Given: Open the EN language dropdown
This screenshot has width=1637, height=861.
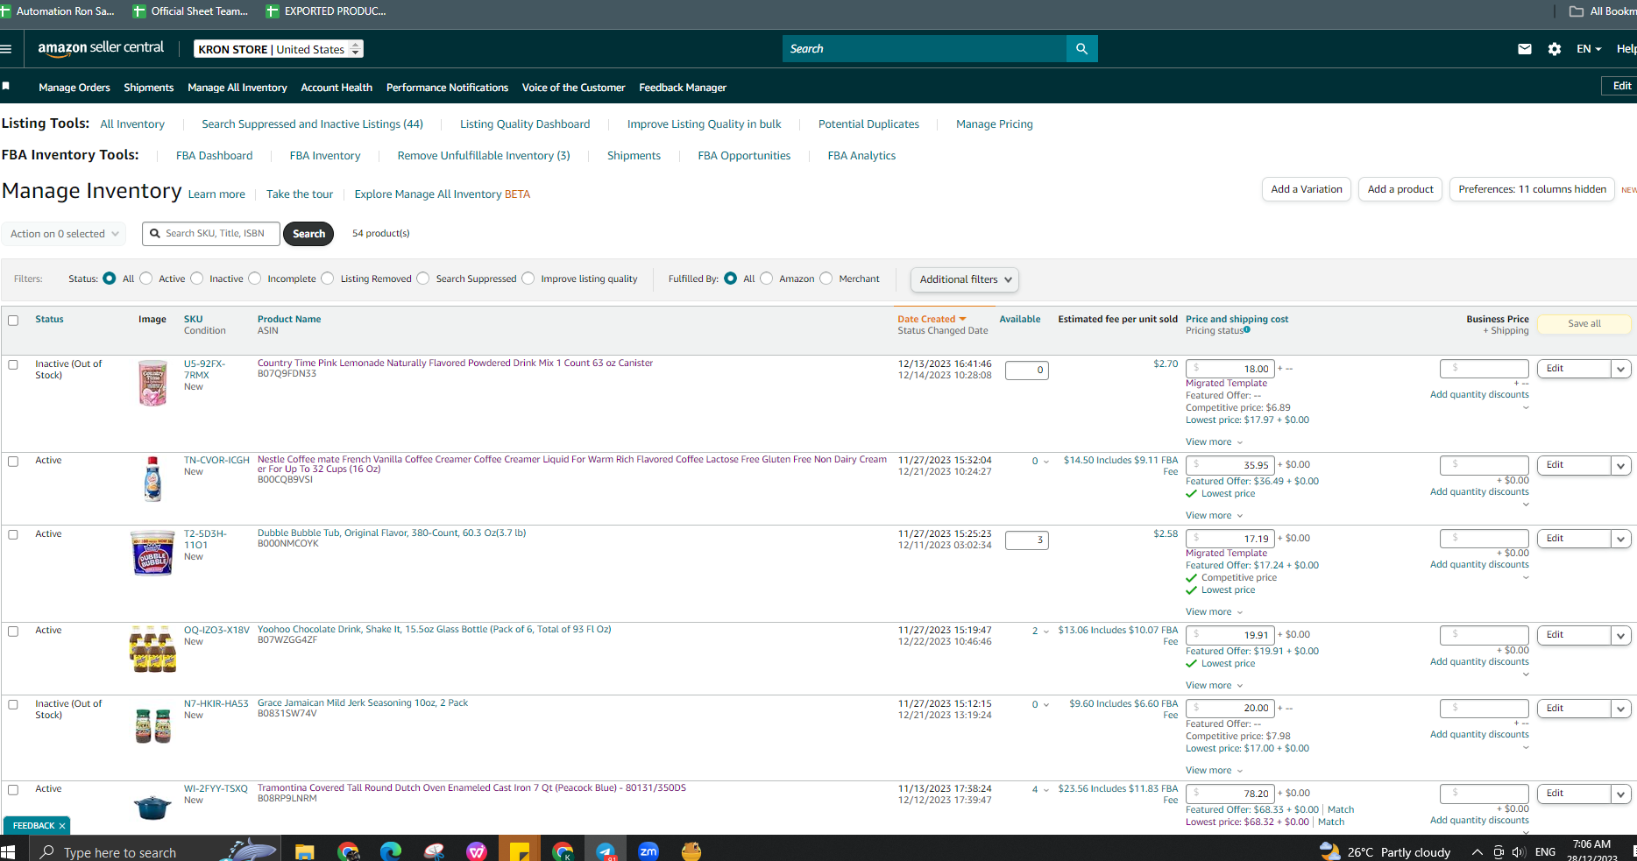Looking at the screenshot, I should point(1589,49).
